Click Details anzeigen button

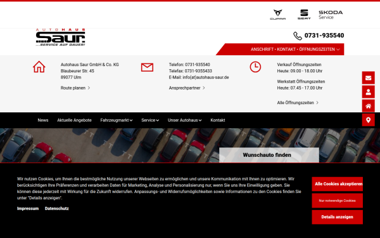coord(337,217)
